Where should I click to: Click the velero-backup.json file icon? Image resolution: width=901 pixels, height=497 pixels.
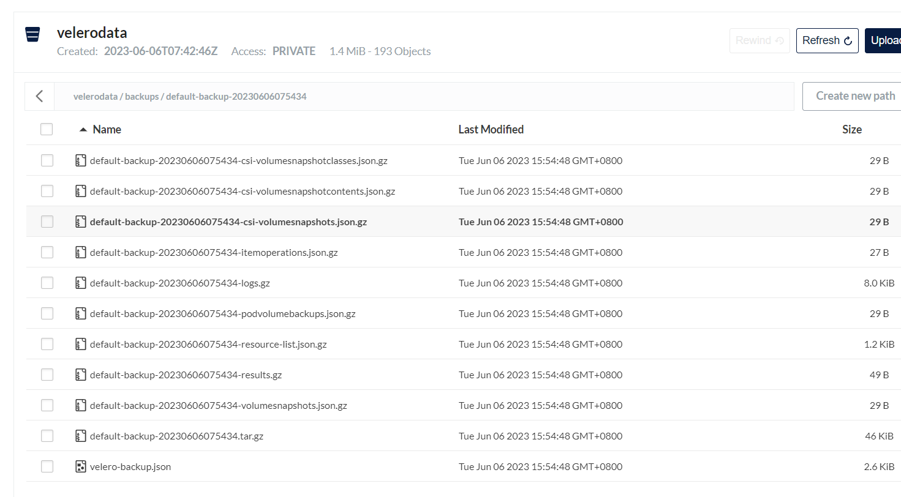coord(80,467)
